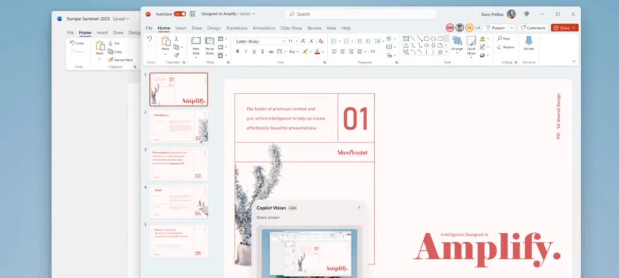Screen dimensions: 619x278
Task: Align text left in Paragraph group
Action: [334, 51]
